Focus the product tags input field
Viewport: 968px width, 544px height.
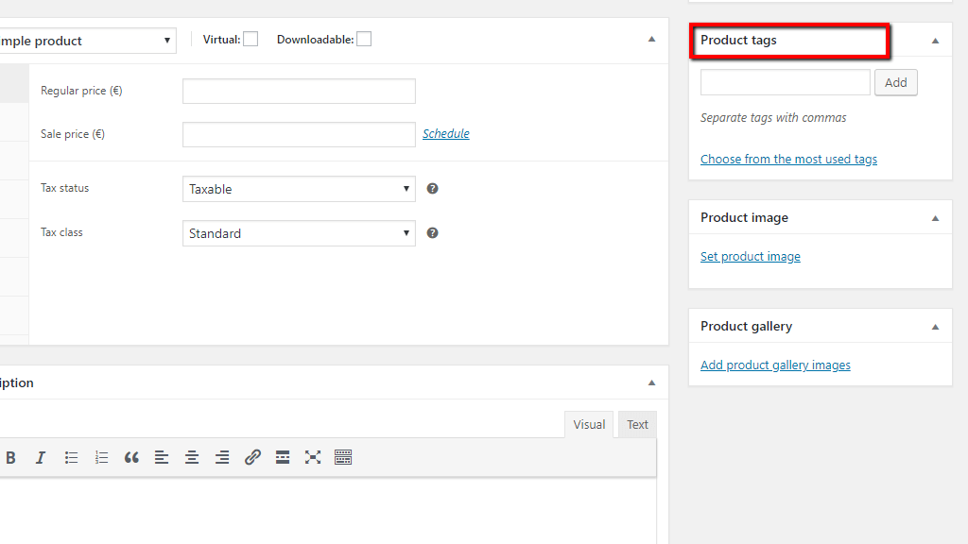[786, 83]
